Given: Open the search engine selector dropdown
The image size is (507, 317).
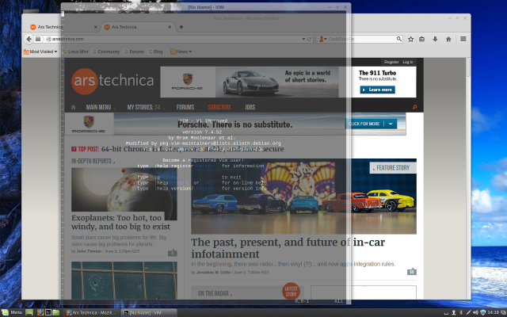Looking at the screenshot, I should (x=322, y=39).
